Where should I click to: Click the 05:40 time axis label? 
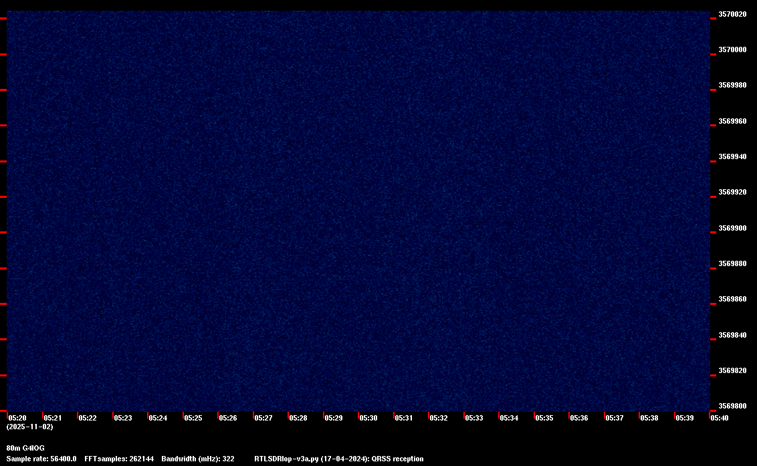click(x=720, y=418)
